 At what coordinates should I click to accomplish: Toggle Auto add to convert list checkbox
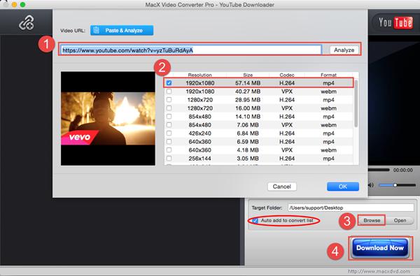tap(255, 221)
